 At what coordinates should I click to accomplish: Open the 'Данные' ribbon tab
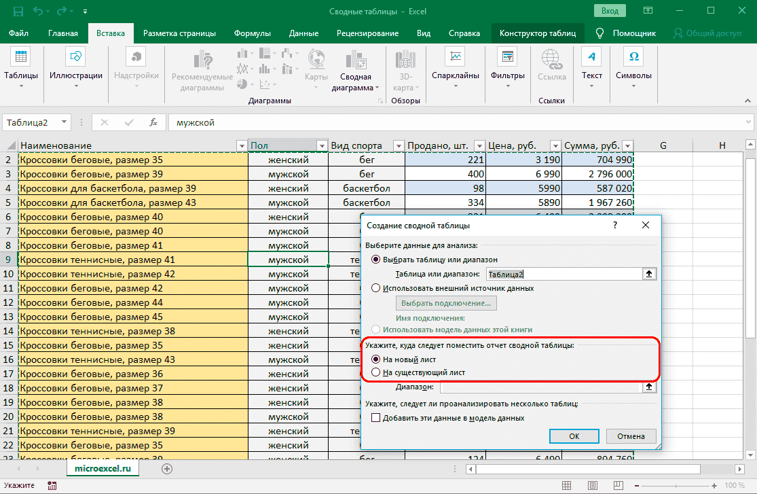coord(303,33)
